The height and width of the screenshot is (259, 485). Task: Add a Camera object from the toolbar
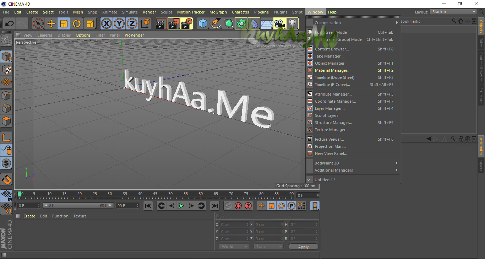(279, 24)
